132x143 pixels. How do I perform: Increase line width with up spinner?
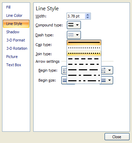(x=88, y=15)
